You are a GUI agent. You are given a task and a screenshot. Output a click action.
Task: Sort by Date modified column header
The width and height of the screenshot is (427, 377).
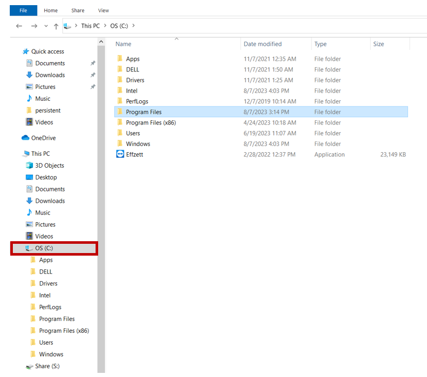(x=263, y=44)
